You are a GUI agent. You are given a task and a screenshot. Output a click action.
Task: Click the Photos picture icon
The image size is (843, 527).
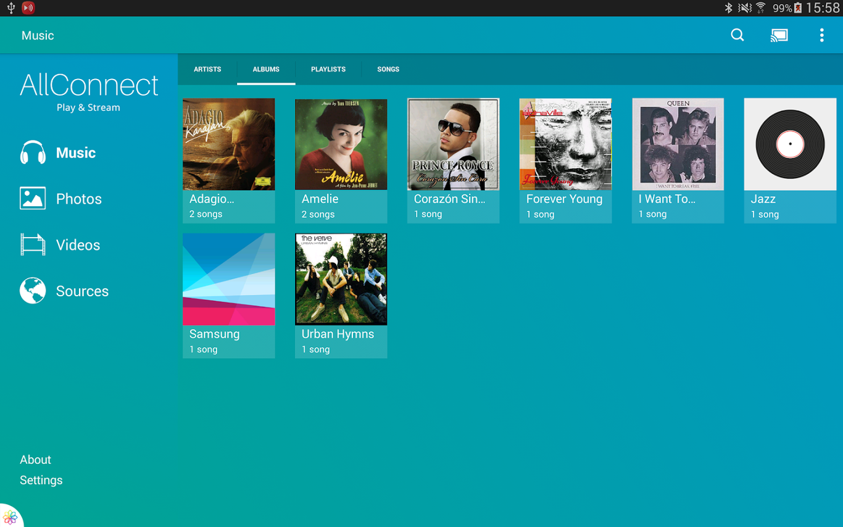point(33,199)
